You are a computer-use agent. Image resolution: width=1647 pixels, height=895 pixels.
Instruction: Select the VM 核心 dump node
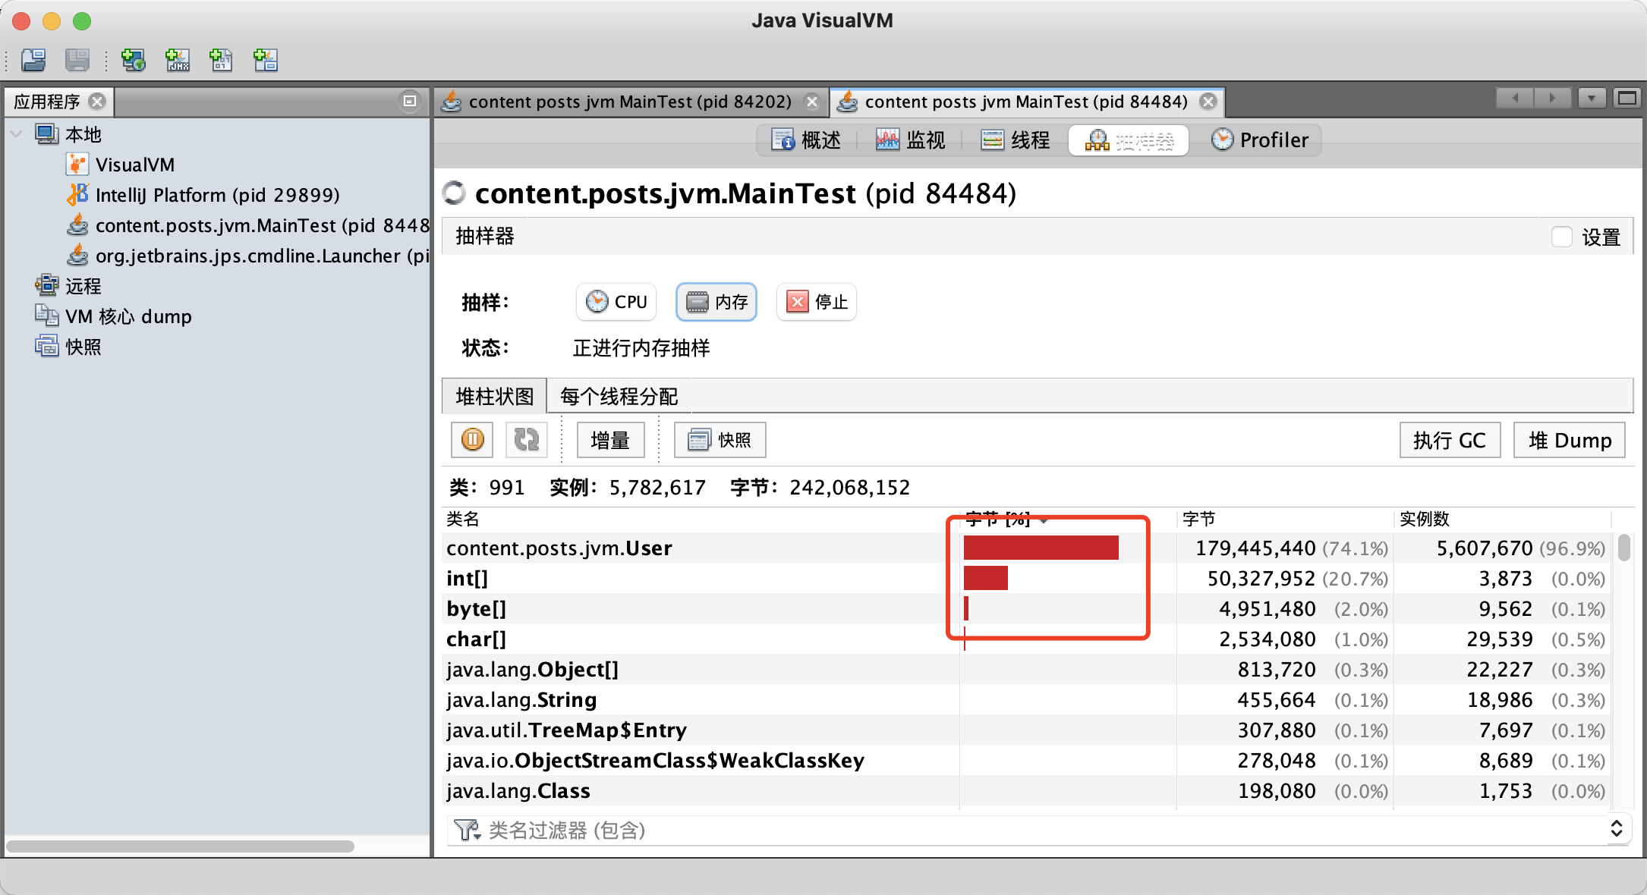pyautogui.click(x=114, y=316)
